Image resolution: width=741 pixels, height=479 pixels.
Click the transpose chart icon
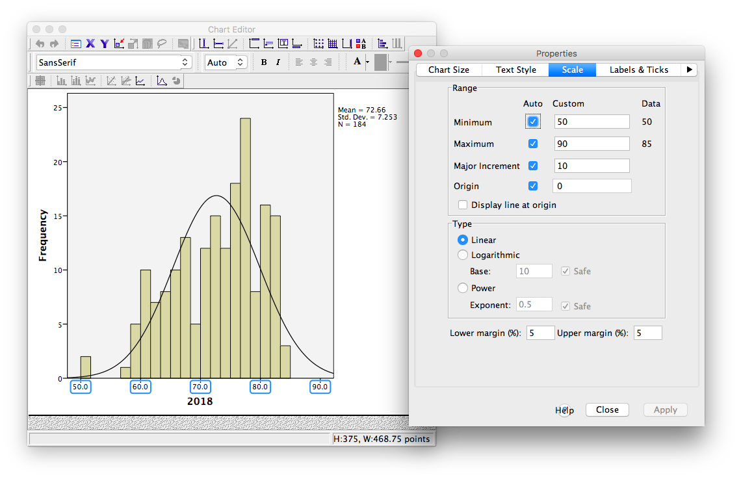(x=382, y=44)
